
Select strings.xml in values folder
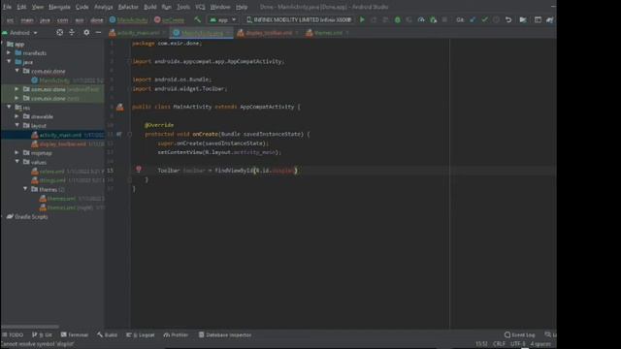[x=52, y=180]
